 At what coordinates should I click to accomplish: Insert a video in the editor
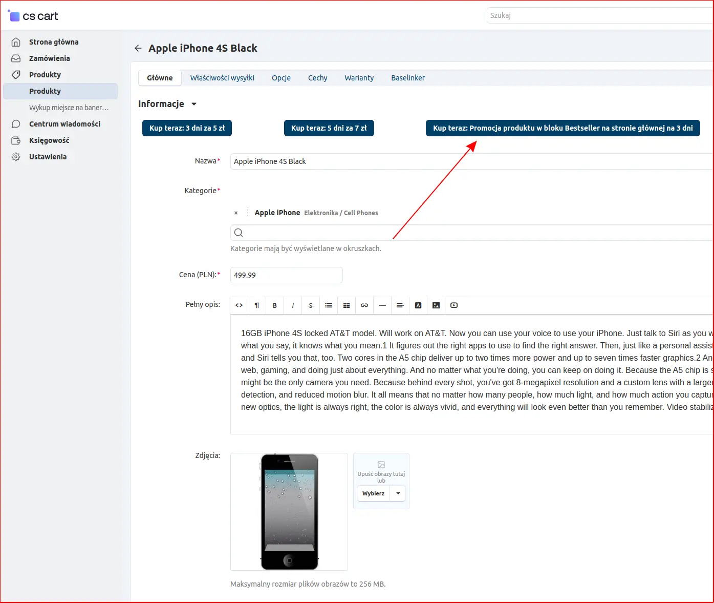coord(454,305)
